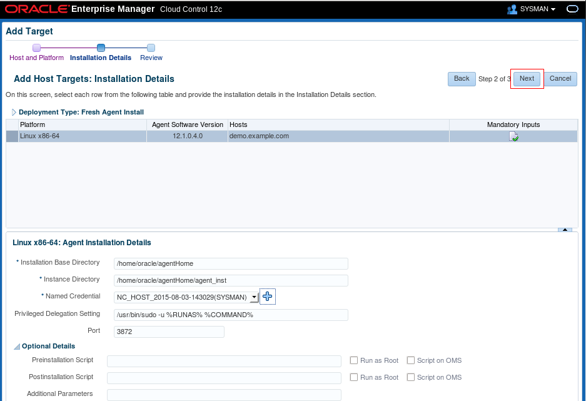Click the Linux x86-64 platform cell
This screenshot has height=401, width=586.
tap(82, 136)
